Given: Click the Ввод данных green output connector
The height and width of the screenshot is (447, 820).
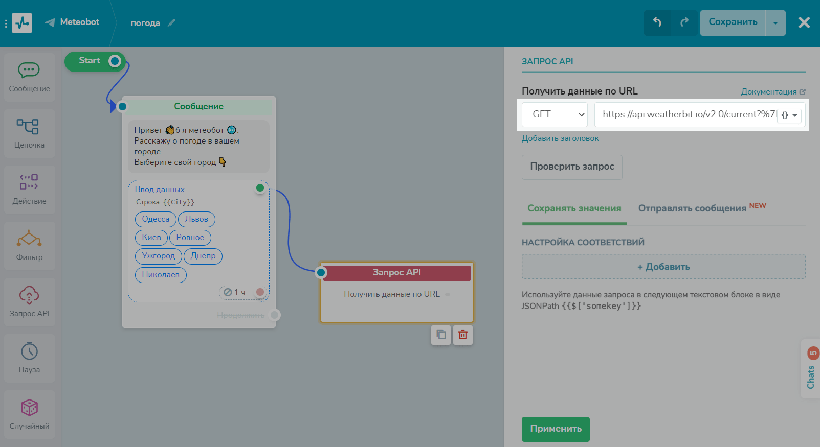Looking at the screenshot, I should 260,188.
